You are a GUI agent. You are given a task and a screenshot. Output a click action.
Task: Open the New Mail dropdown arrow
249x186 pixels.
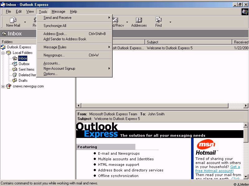coord(25,22)
